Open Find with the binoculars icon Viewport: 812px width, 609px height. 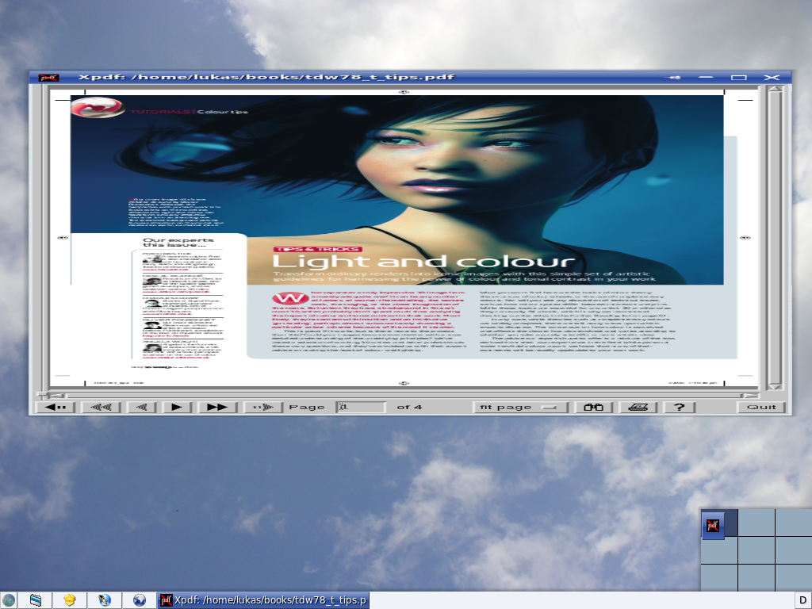(x=593, y=407)
